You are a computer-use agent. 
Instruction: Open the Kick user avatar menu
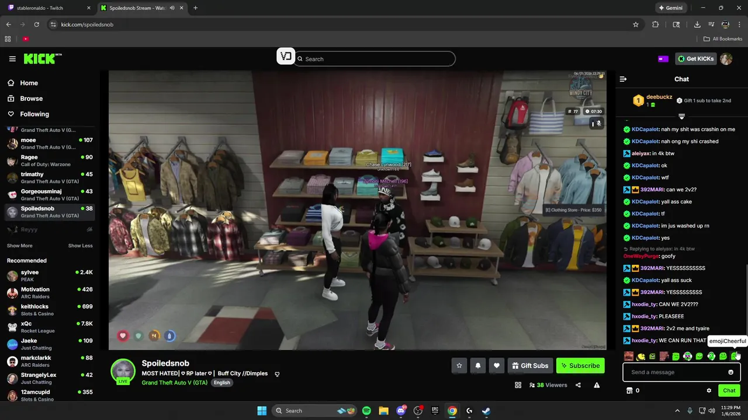pyautogui.click(x=726, y=59)
